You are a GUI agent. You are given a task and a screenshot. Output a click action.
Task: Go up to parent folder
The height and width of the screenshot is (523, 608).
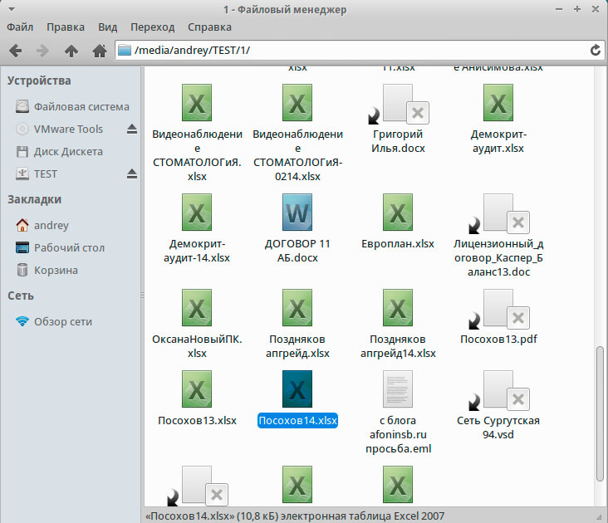71,51
